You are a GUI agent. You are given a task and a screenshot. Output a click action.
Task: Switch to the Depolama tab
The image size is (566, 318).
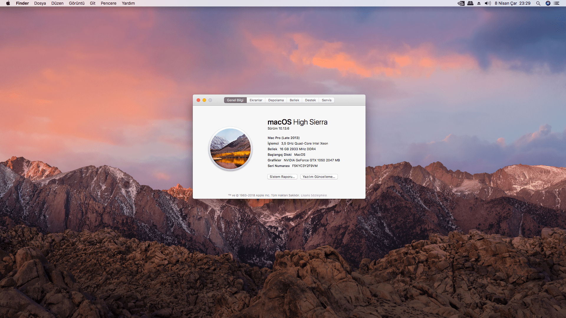(276, 100)
